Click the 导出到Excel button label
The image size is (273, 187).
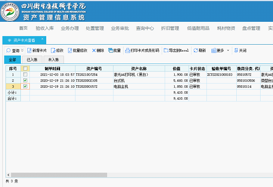179,51
